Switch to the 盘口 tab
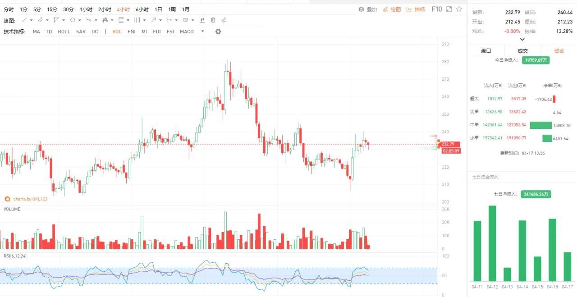The height and width of the screenshot is (297, 577). [486, 51]
